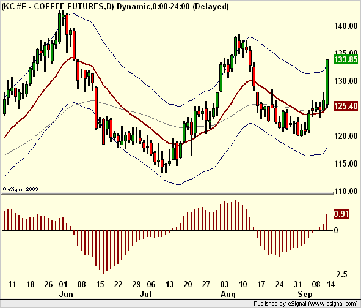Click the Jun month label

[x=66, y=294]
